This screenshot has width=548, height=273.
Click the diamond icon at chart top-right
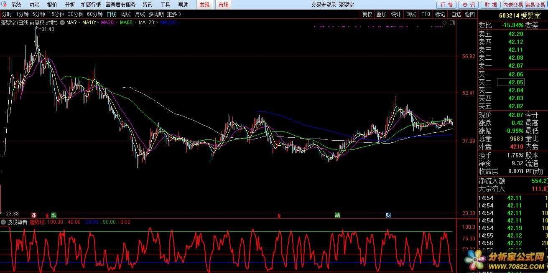point(444,22)
